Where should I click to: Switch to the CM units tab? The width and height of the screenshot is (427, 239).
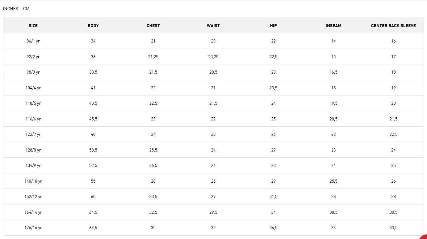point(26,9)
